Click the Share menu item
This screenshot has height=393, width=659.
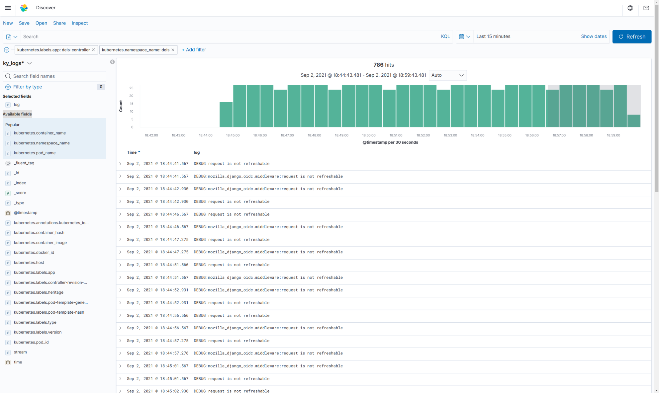(59, 23)
